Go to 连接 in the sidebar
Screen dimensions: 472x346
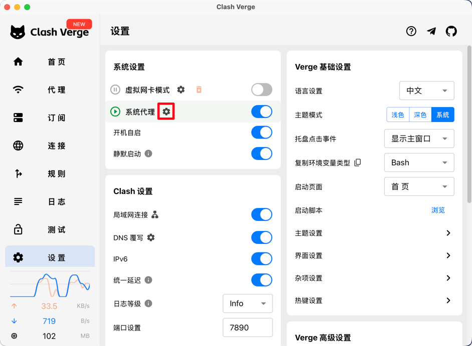coord(50,145)
